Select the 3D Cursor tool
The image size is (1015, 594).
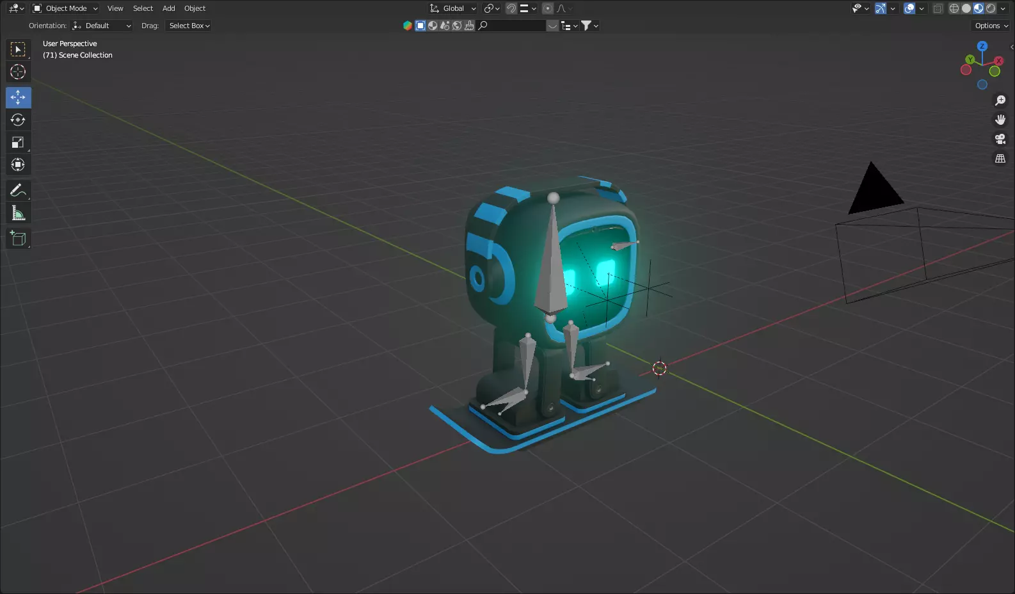[18, 72]
